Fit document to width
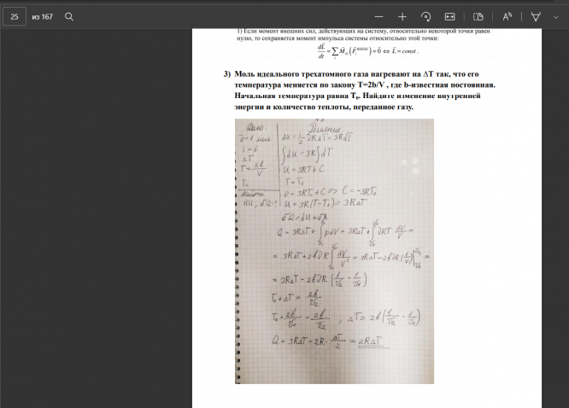This screenshot has height=408, width=569. 449,17
